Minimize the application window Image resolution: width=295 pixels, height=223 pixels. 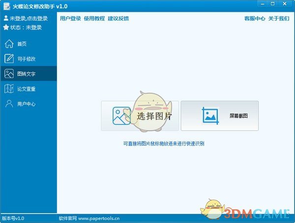coord(263,4)
